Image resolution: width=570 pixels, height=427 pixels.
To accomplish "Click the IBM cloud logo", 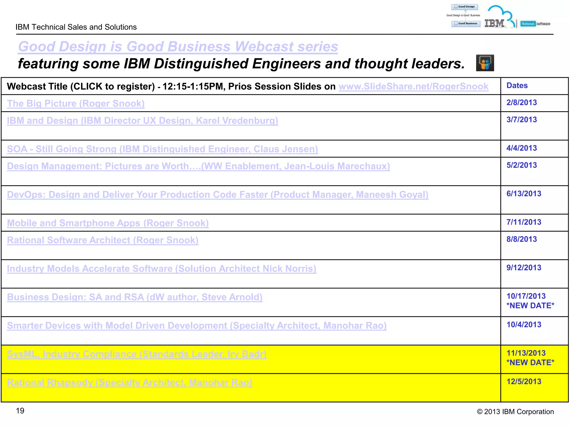I will tap(500, 17).
